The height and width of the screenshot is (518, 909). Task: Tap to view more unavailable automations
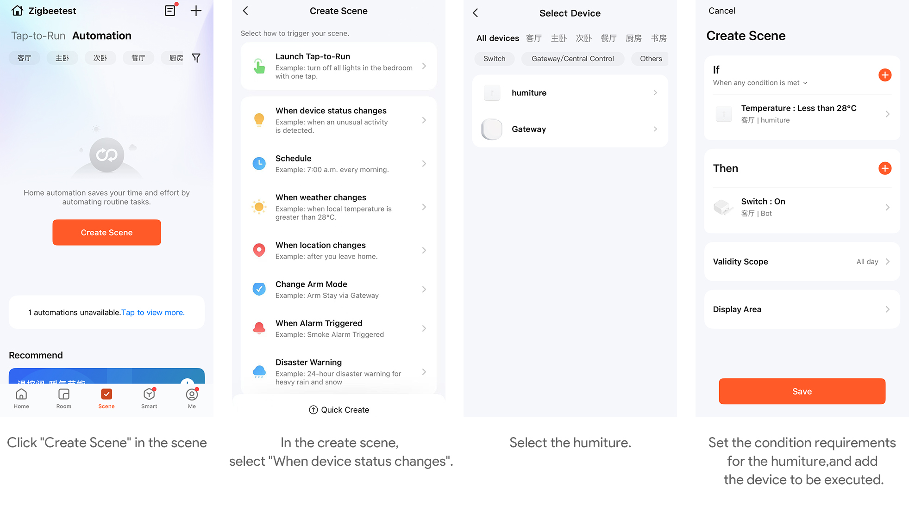coord(153,313)
